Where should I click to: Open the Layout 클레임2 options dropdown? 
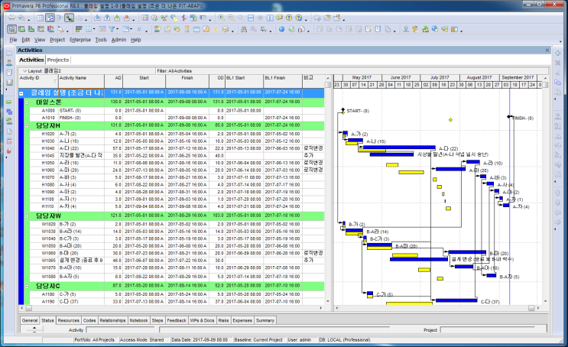(x=24, y=71)
